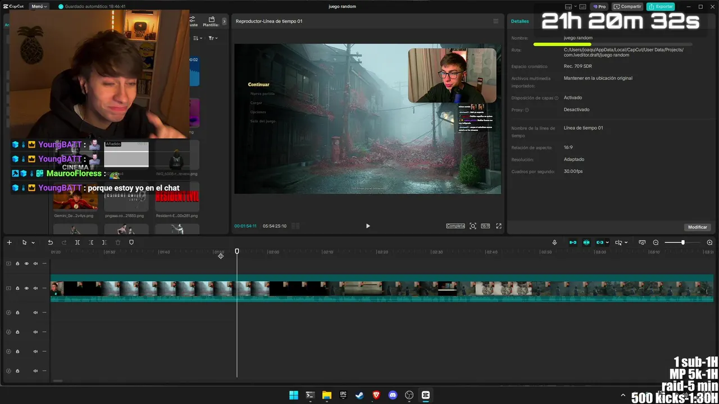
Task: Toggle auto snapping in timeline toolbar
Action: tap(586, 242)
